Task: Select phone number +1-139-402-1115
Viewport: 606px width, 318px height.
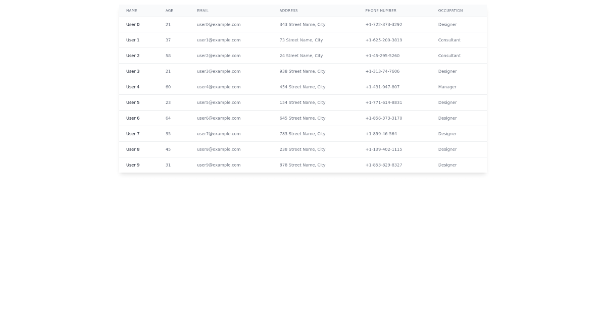Action: pyautogui.click(x=384, y=150)
